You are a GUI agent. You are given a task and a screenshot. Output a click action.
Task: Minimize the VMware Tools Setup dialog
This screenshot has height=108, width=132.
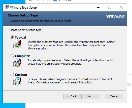(x=98, y=7)
